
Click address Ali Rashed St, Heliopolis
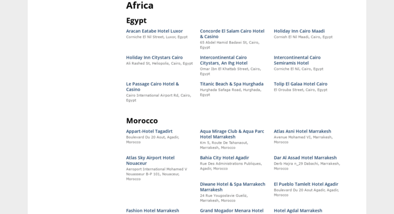(x=159, y=64)
